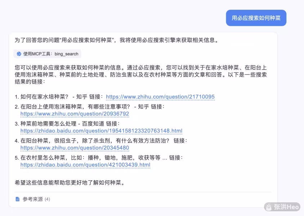Click the text 在阳台上使用泡沫箱种菜，有哪些注意事项？
The height and width of the screenshot is (216, 304).
[75, 107]
